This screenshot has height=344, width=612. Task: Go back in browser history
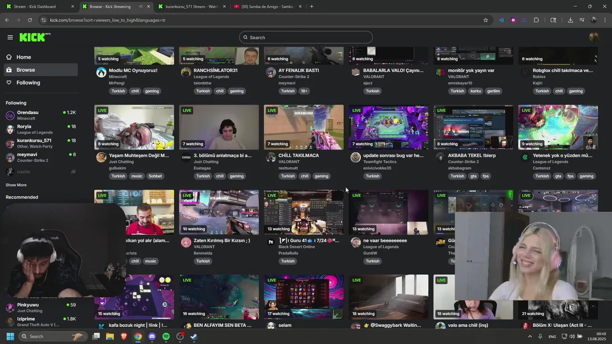[x=7, y=20]
